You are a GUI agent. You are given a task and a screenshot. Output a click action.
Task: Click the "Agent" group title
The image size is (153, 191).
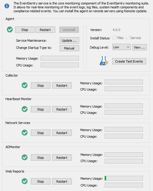10,19
